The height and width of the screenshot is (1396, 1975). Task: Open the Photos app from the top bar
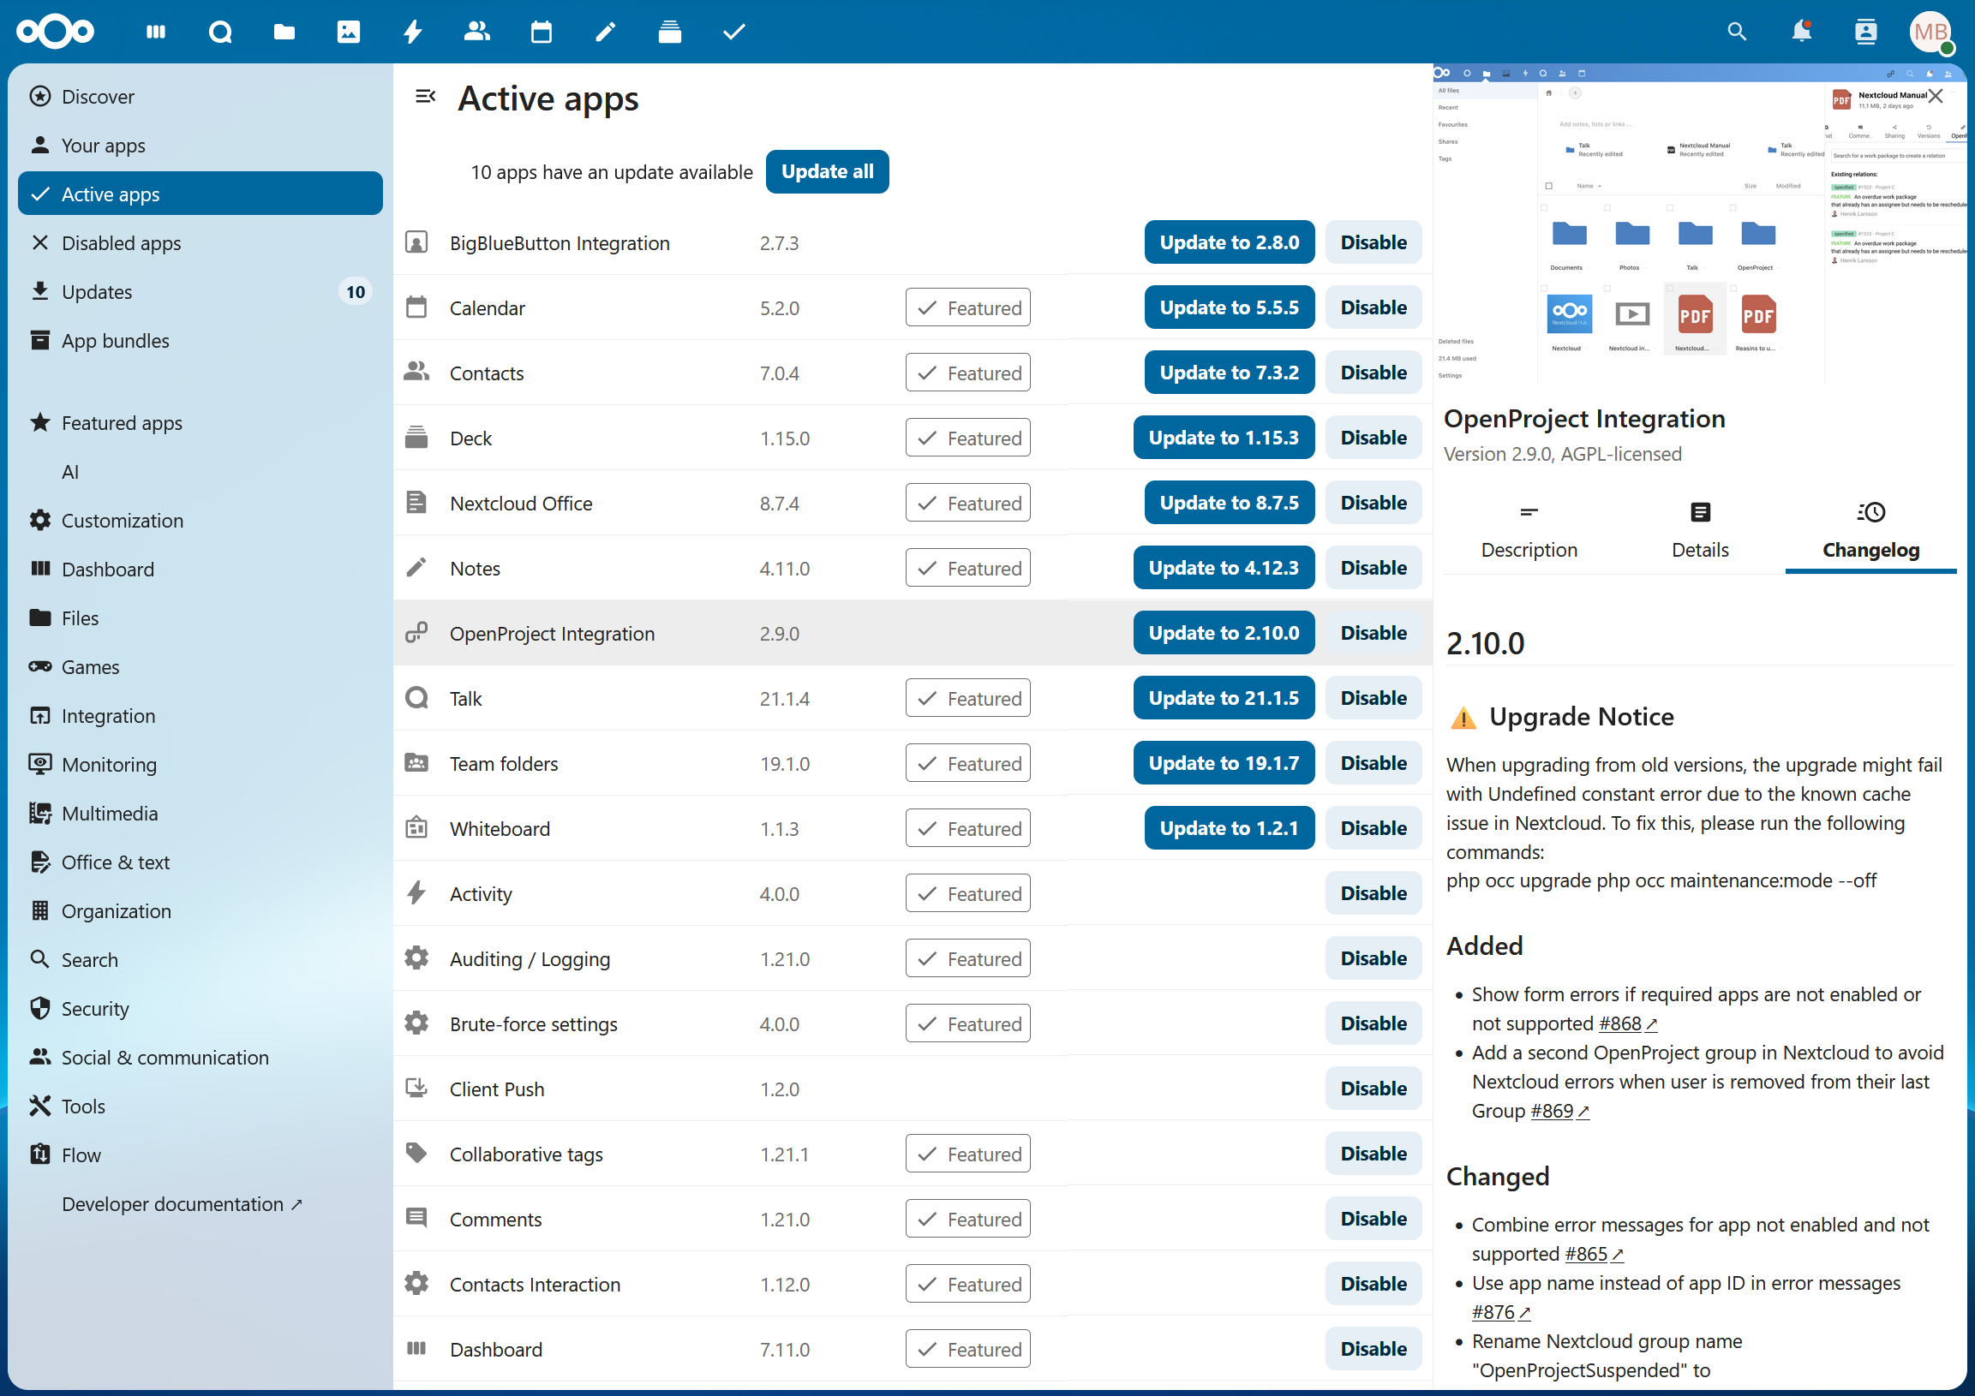348,32
